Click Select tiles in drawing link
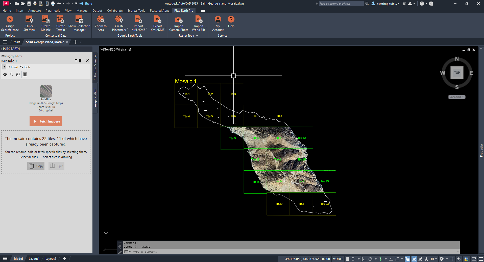Viewport: 484px width, 262px height. pos(57,157)
